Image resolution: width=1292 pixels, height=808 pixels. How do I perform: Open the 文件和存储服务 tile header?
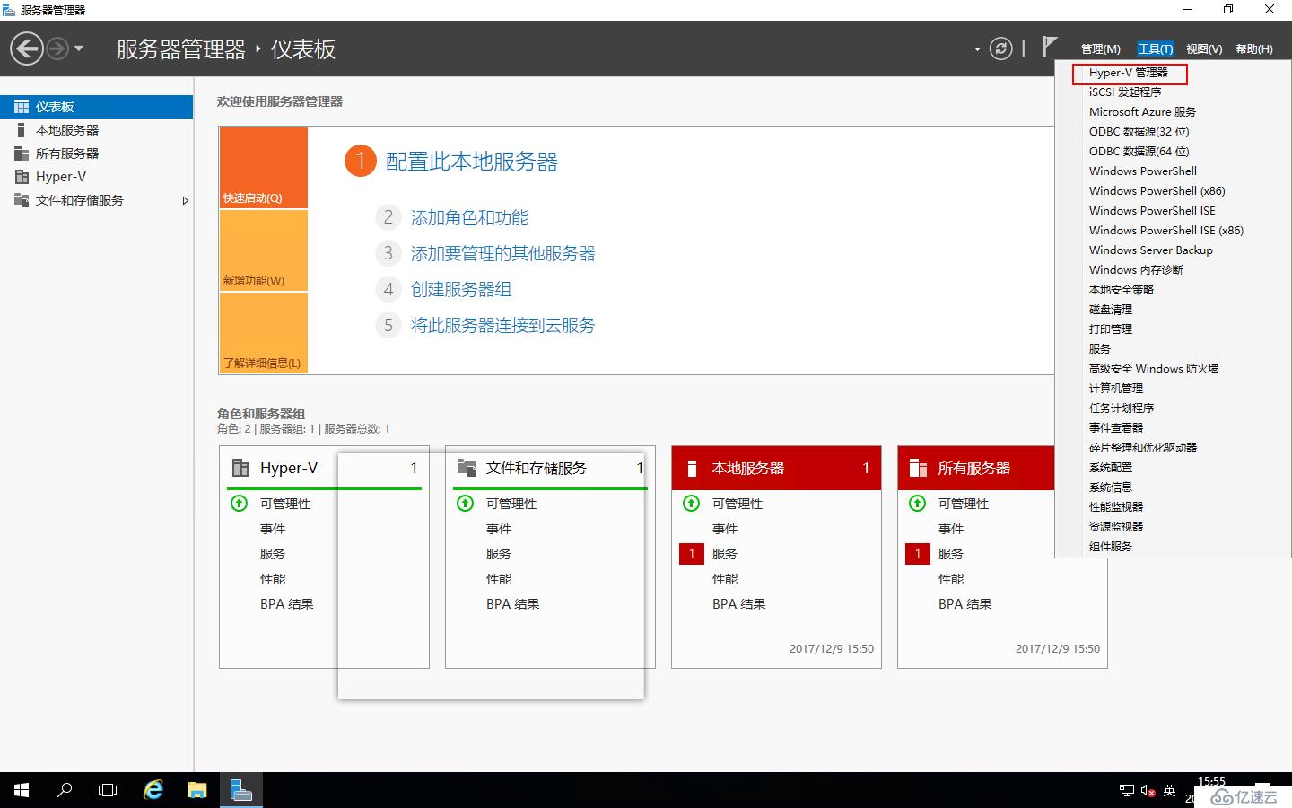[550, 468]
